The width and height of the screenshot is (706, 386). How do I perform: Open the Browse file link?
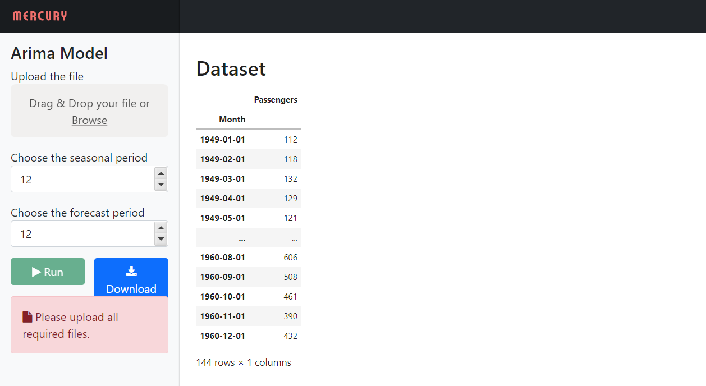[89, 120]
